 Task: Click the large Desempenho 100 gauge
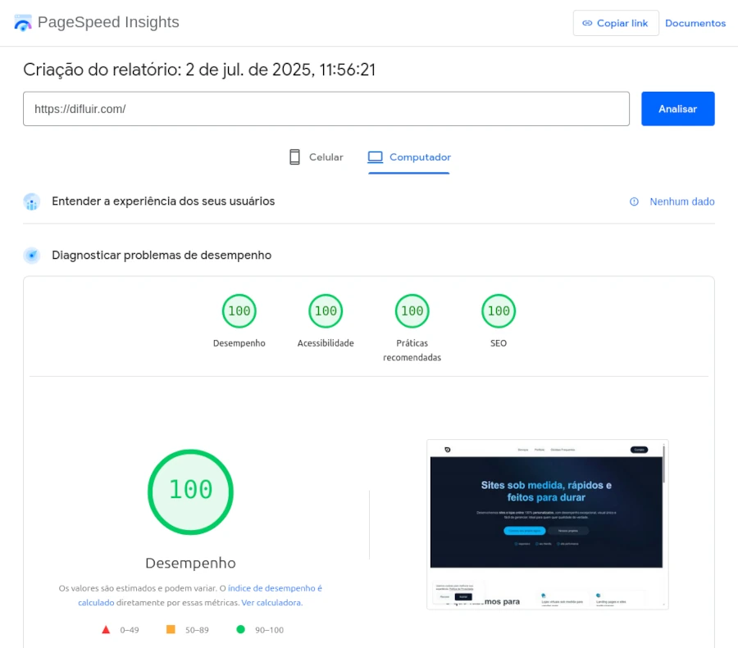point(190,492)
